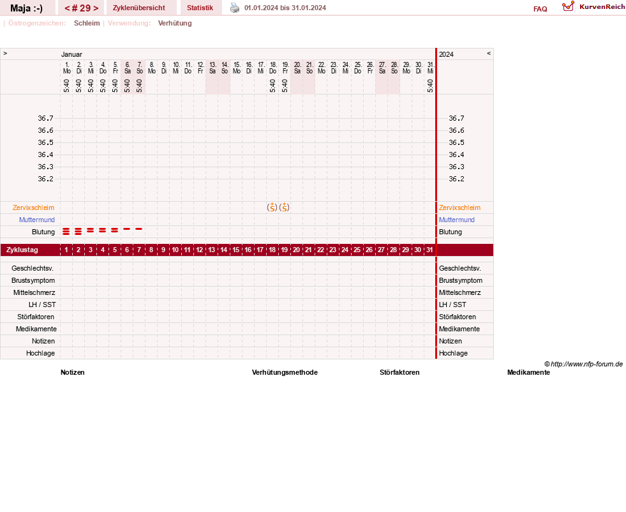Click the KurvenReich brand link
626x512 pixels.
pyautogui.click(x=602, y=7)
